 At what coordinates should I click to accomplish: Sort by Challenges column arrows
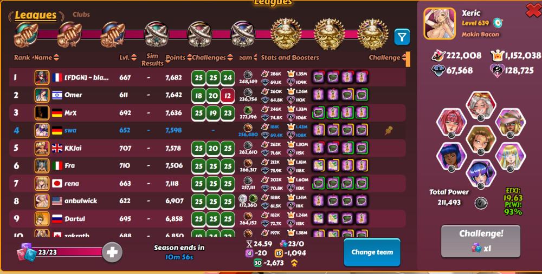pyautogui.click(x=230, y=58)
